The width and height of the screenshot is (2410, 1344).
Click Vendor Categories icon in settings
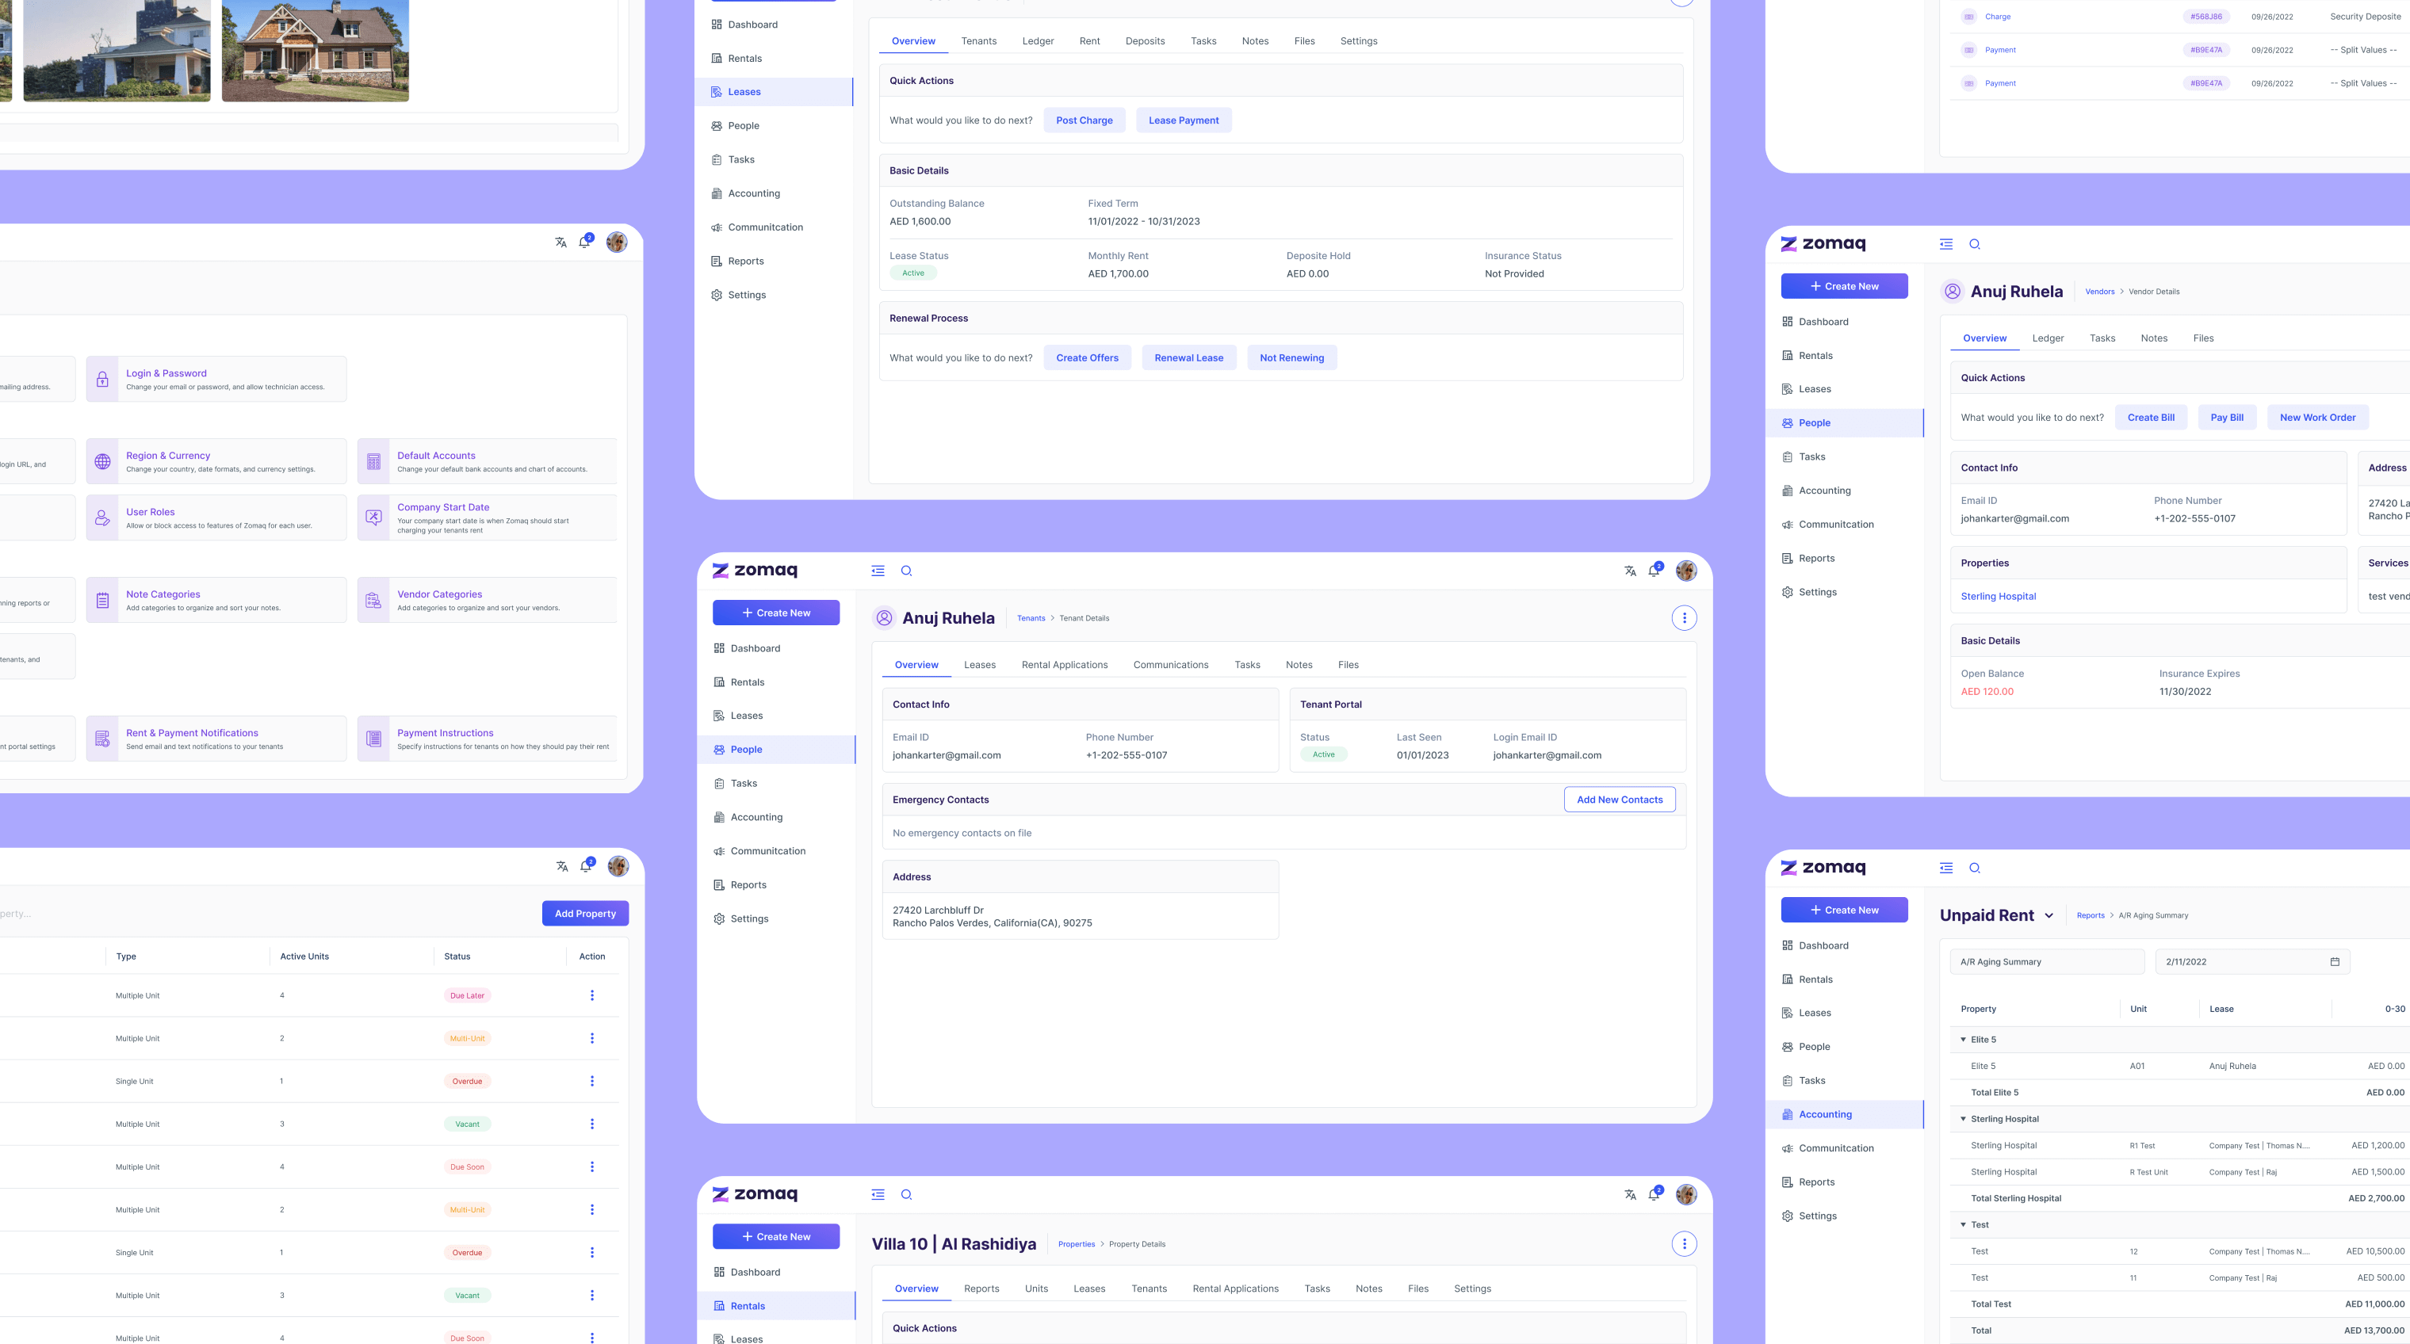pyautogui.click(x=373, y=601)
